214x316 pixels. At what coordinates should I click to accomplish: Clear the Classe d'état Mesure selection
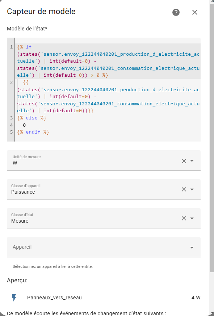click(x=184, y=218)
